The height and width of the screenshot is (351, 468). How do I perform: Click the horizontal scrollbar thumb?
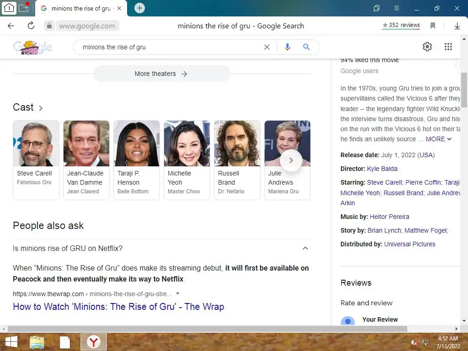(x=207, y=329)
